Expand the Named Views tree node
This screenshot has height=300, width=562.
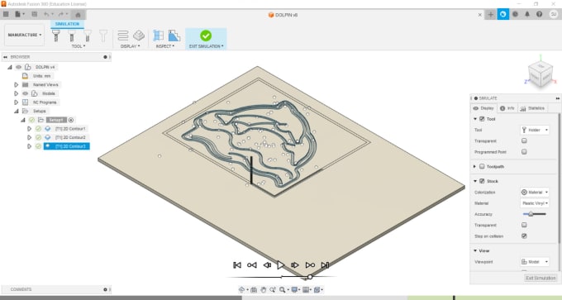[17, 84]
